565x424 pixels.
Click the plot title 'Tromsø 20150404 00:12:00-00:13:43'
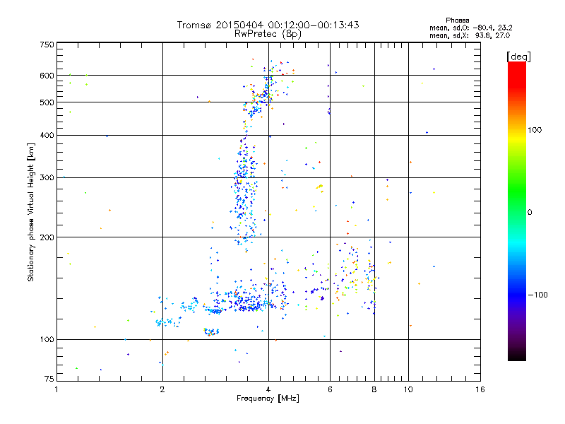(x=268, y=25)
